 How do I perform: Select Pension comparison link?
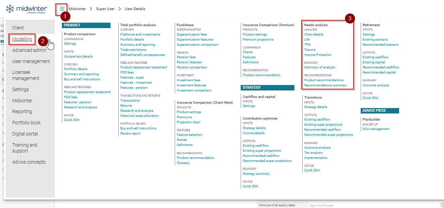[x=192, y=67]
